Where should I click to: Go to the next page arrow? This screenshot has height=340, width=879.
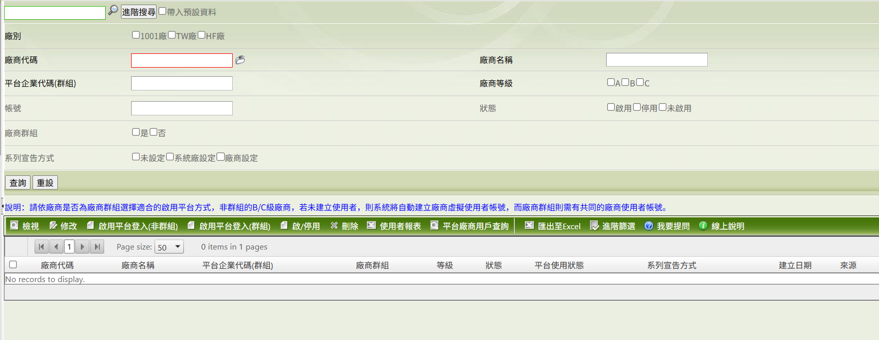coord(82,247)
